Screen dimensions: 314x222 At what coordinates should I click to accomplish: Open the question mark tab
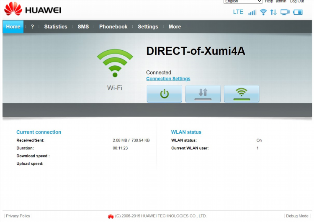coord(32,27)
